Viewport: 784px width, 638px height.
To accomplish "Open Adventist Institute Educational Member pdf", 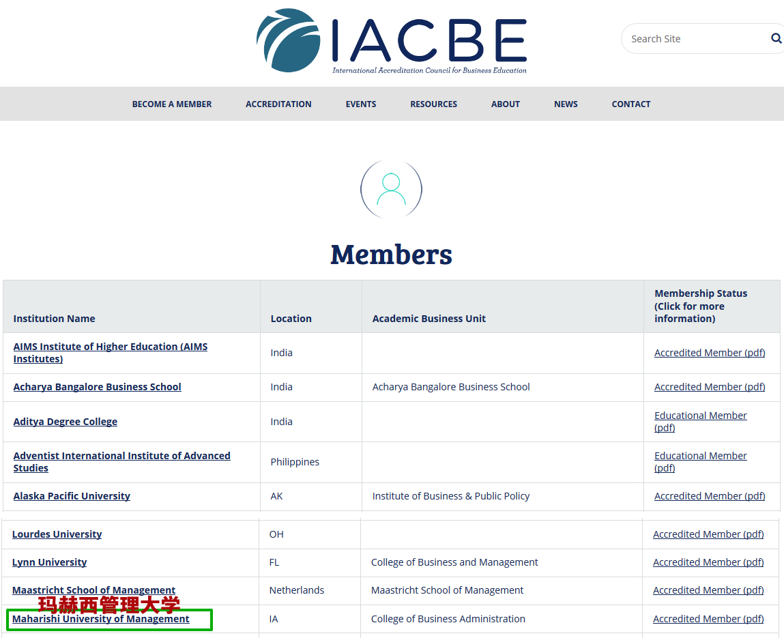I will pos(701,461).
